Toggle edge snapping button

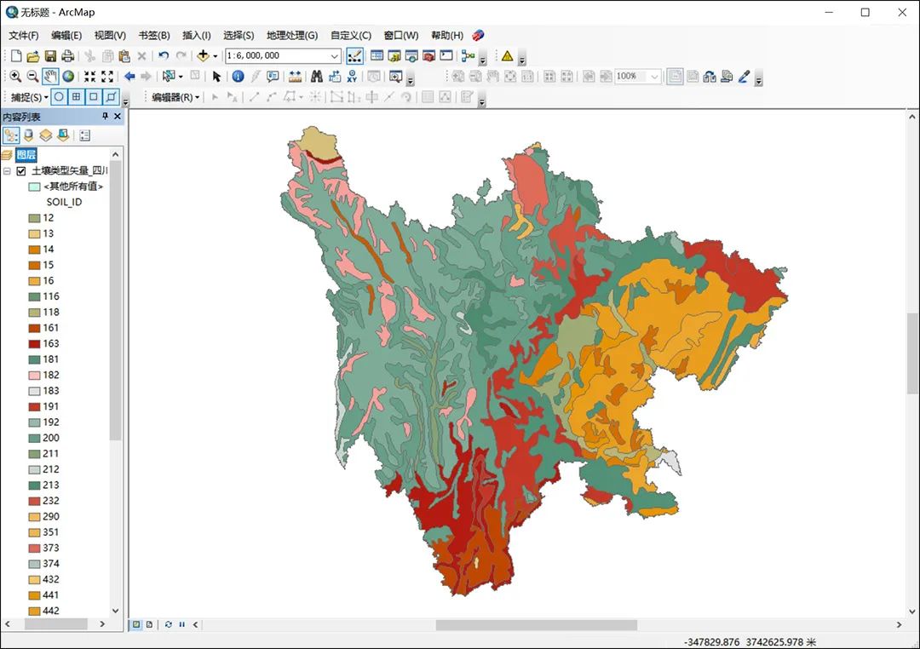point(110,97)
